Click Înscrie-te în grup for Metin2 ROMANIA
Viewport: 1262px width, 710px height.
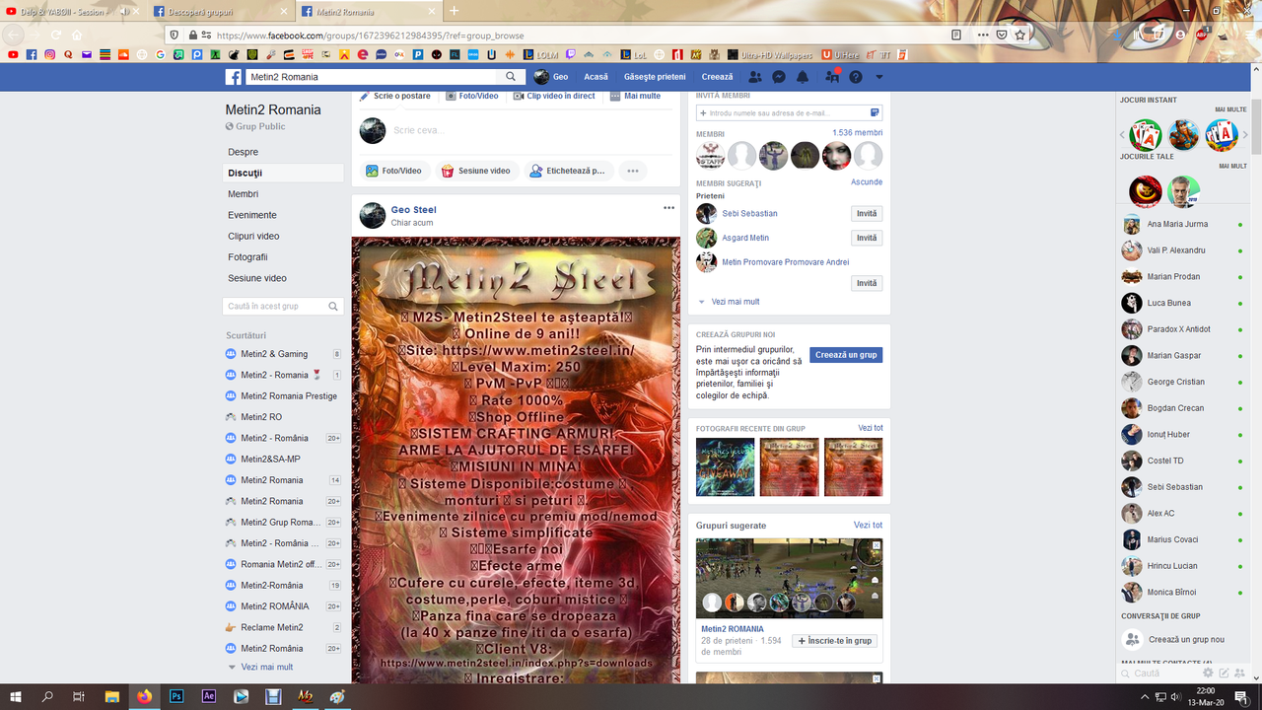click(834, 641)
